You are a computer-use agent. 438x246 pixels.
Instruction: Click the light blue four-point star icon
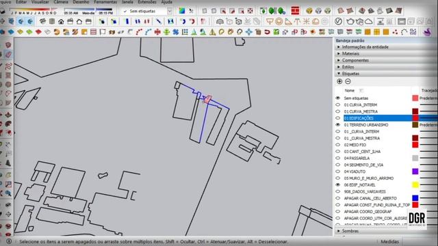249,32
